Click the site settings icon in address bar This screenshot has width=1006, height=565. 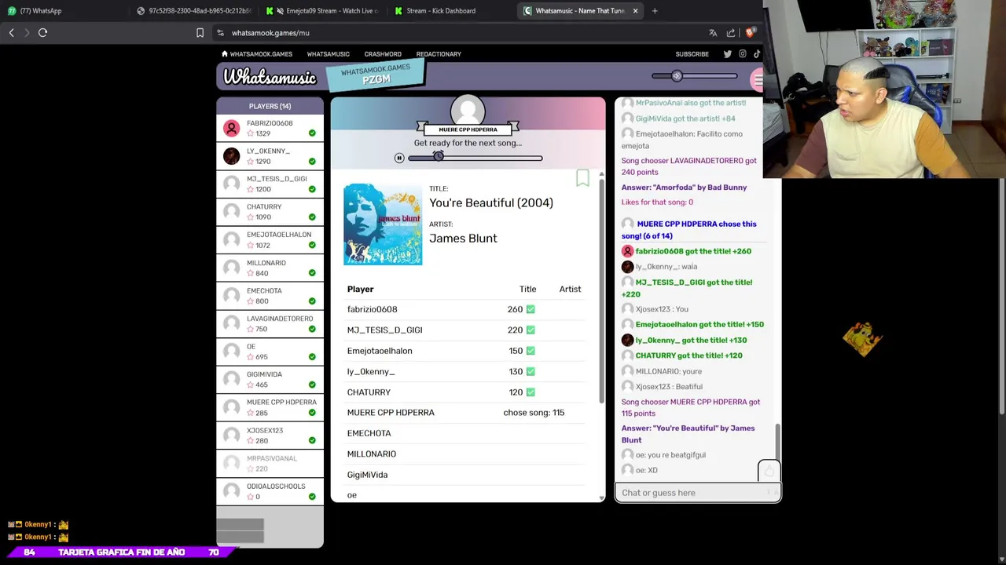click(x=221, y=33)
